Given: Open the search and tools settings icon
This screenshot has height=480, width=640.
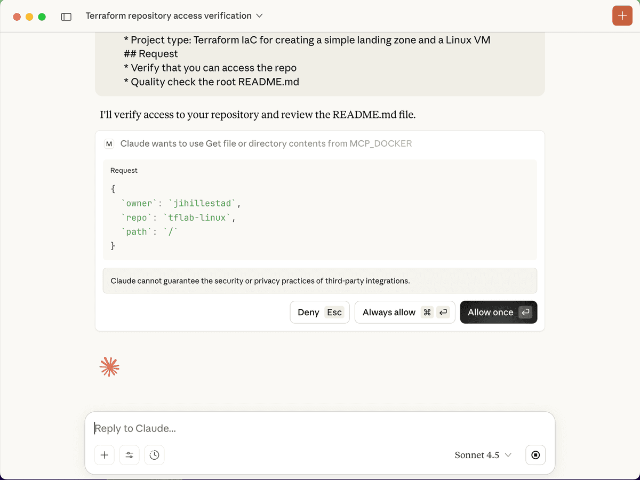Looking at the screenshot, I should tap(130, 455).
